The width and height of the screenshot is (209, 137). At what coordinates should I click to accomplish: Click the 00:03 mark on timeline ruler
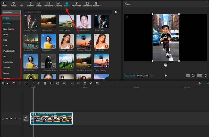(x=85, y=88)
